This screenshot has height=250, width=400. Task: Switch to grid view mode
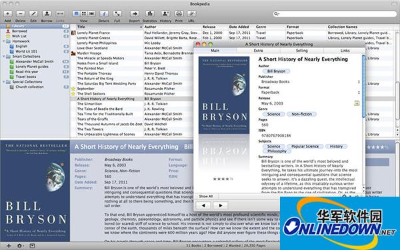(x=84, y=14)
